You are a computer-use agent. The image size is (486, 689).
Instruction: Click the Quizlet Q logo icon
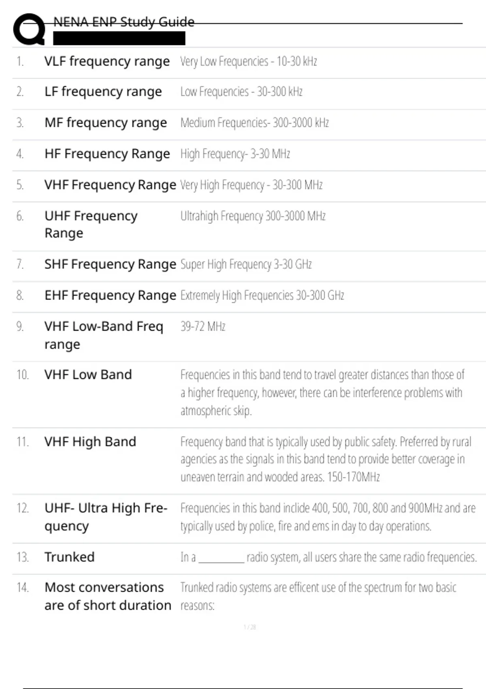[29, 29]
